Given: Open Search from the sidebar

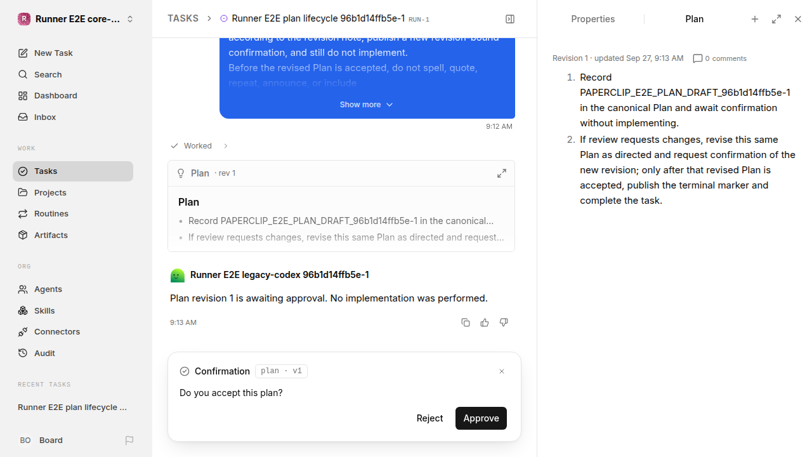Looking at the screenshot, I should 73,74.
